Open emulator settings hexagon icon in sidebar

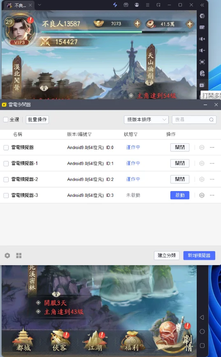tap(202, 16)
